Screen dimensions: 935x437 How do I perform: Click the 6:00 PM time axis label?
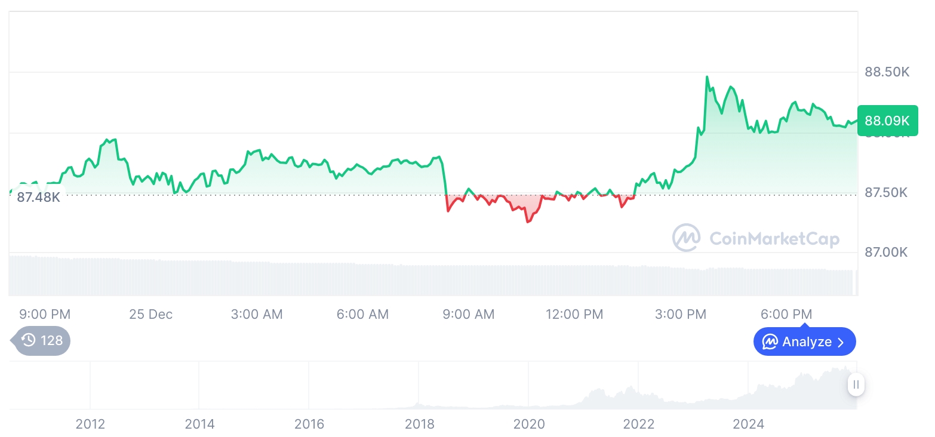pyautogui.click(x=786, y=314)
